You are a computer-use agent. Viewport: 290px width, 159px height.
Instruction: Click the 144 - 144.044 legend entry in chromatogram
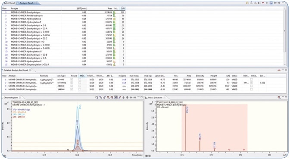point(19,117)
